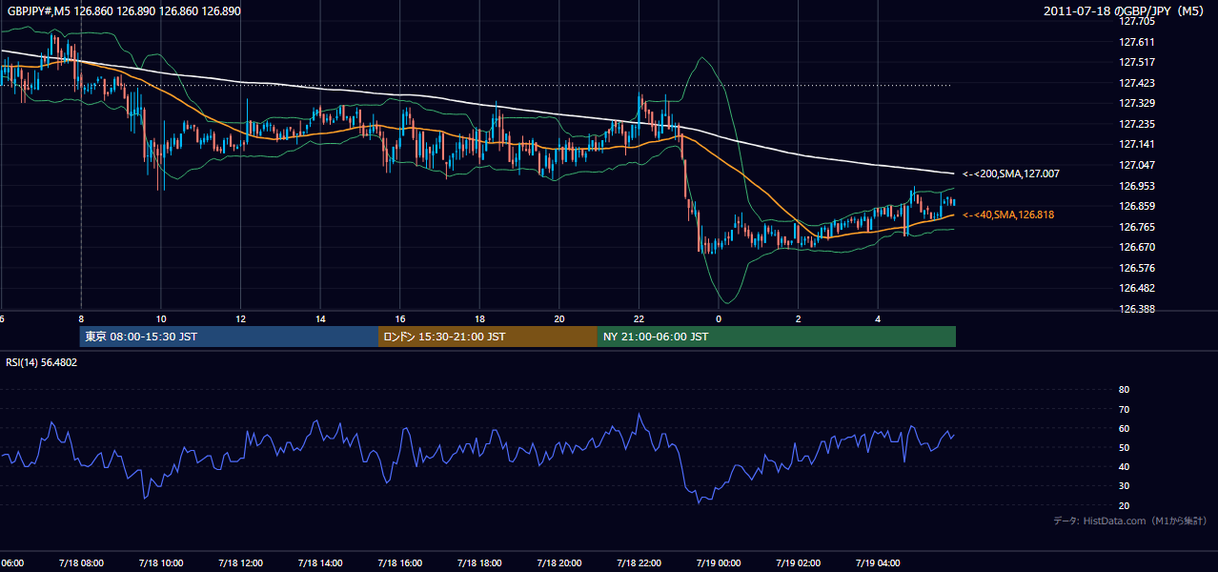Screen dimensions: 1218x572
Task: Click hour label 16 below the price chart
Action: click(x=400, y=318)
